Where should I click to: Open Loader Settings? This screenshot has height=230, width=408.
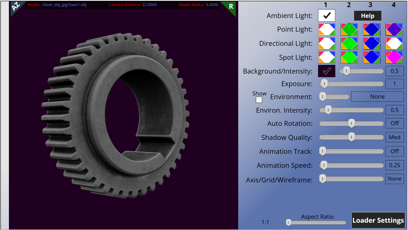coord(378,220)
